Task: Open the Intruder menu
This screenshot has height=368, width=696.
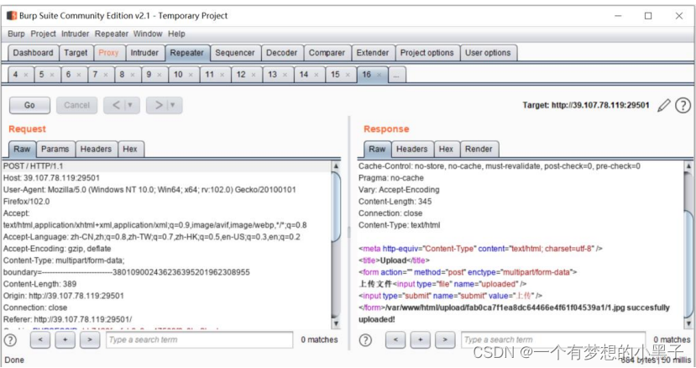Action: 75,34
